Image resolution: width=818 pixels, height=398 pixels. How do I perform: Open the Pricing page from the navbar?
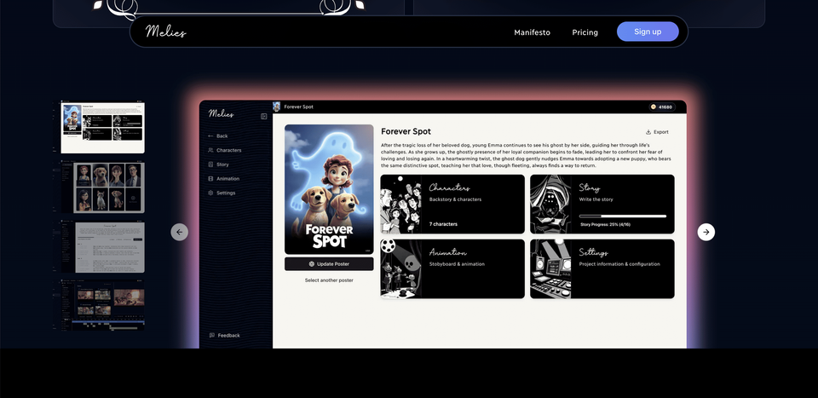point(585,32)
